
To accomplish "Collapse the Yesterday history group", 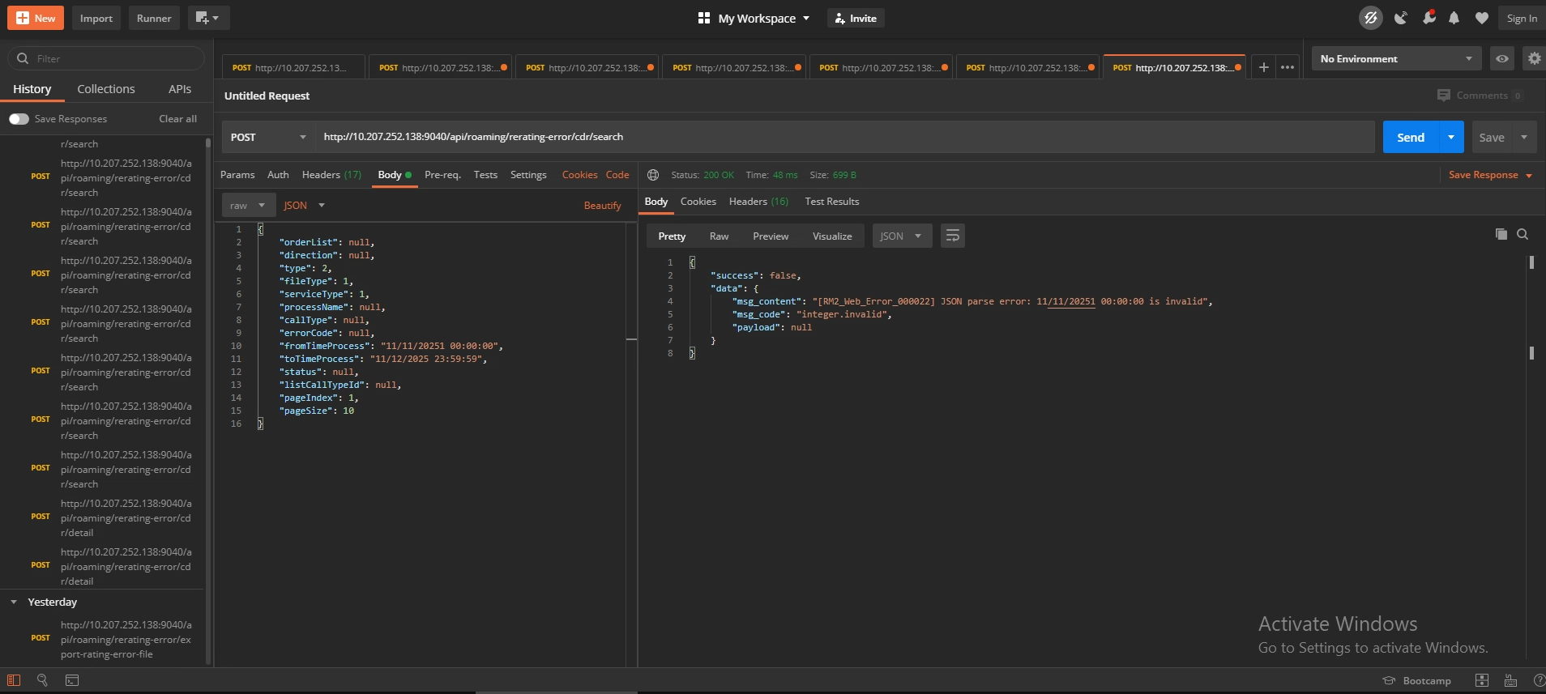I will (x=14, y=602).
